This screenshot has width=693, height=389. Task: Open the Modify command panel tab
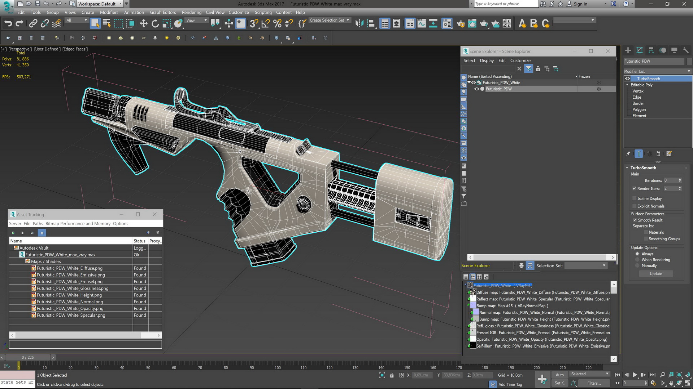pyautogui.click(x=640, y=50)
